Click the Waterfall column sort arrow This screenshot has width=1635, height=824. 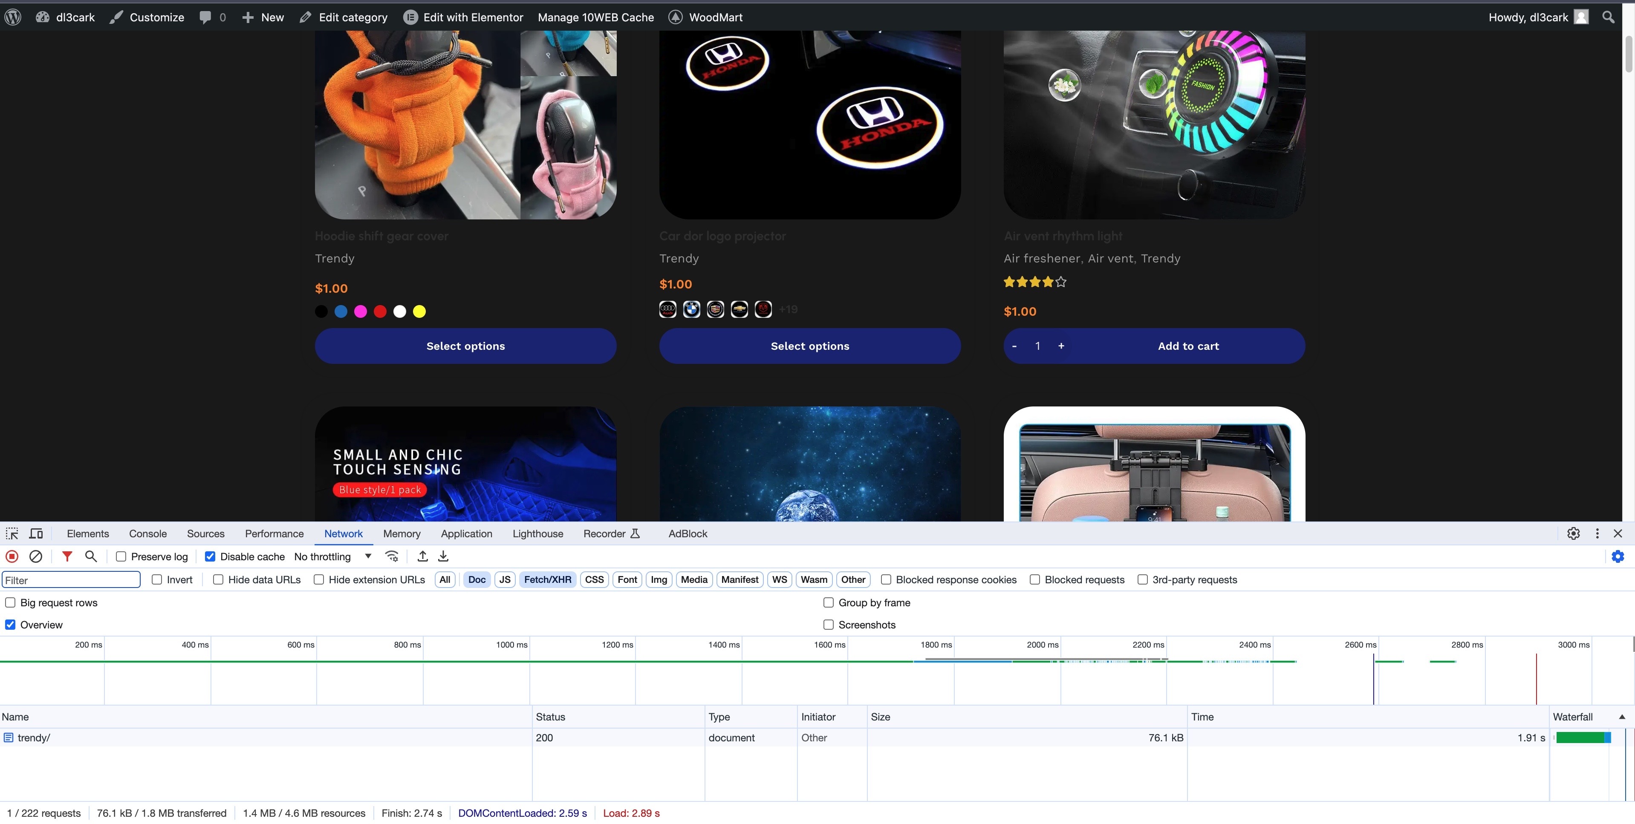tap(1622, 717)
